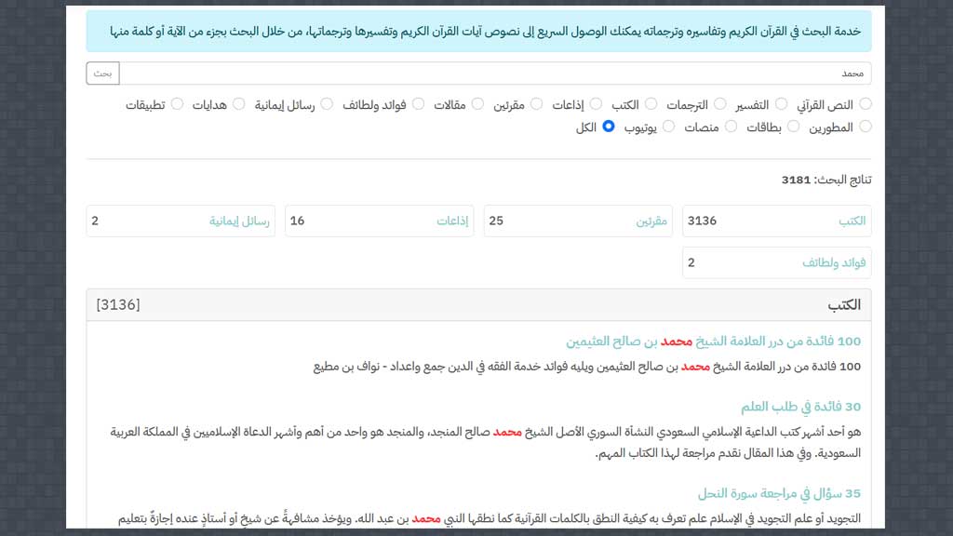The height and width of the screenshot is (536, 953).
Task: Select the التفسير search filter
Action: (783, 103)
